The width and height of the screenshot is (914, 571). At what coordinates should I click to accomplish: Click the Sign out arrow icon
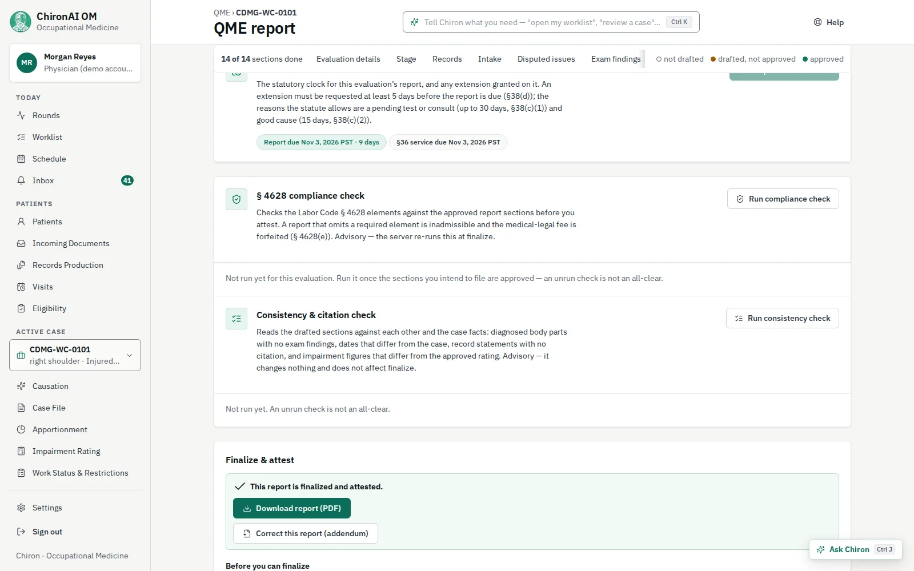[21, 532]
